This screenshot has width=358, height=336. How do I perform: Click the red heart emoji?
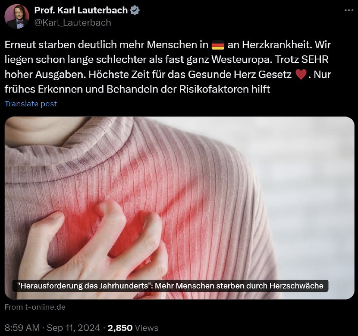(301, 75)
